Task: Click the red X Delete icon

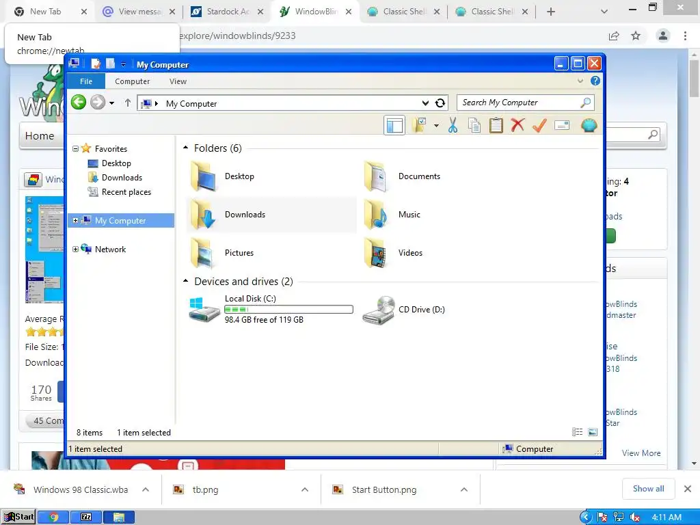Action: click(517, 126)
